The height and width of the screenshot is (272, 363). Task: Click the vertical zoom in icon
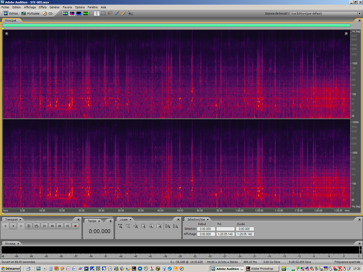pyautogui.click(x=168, y=226)
